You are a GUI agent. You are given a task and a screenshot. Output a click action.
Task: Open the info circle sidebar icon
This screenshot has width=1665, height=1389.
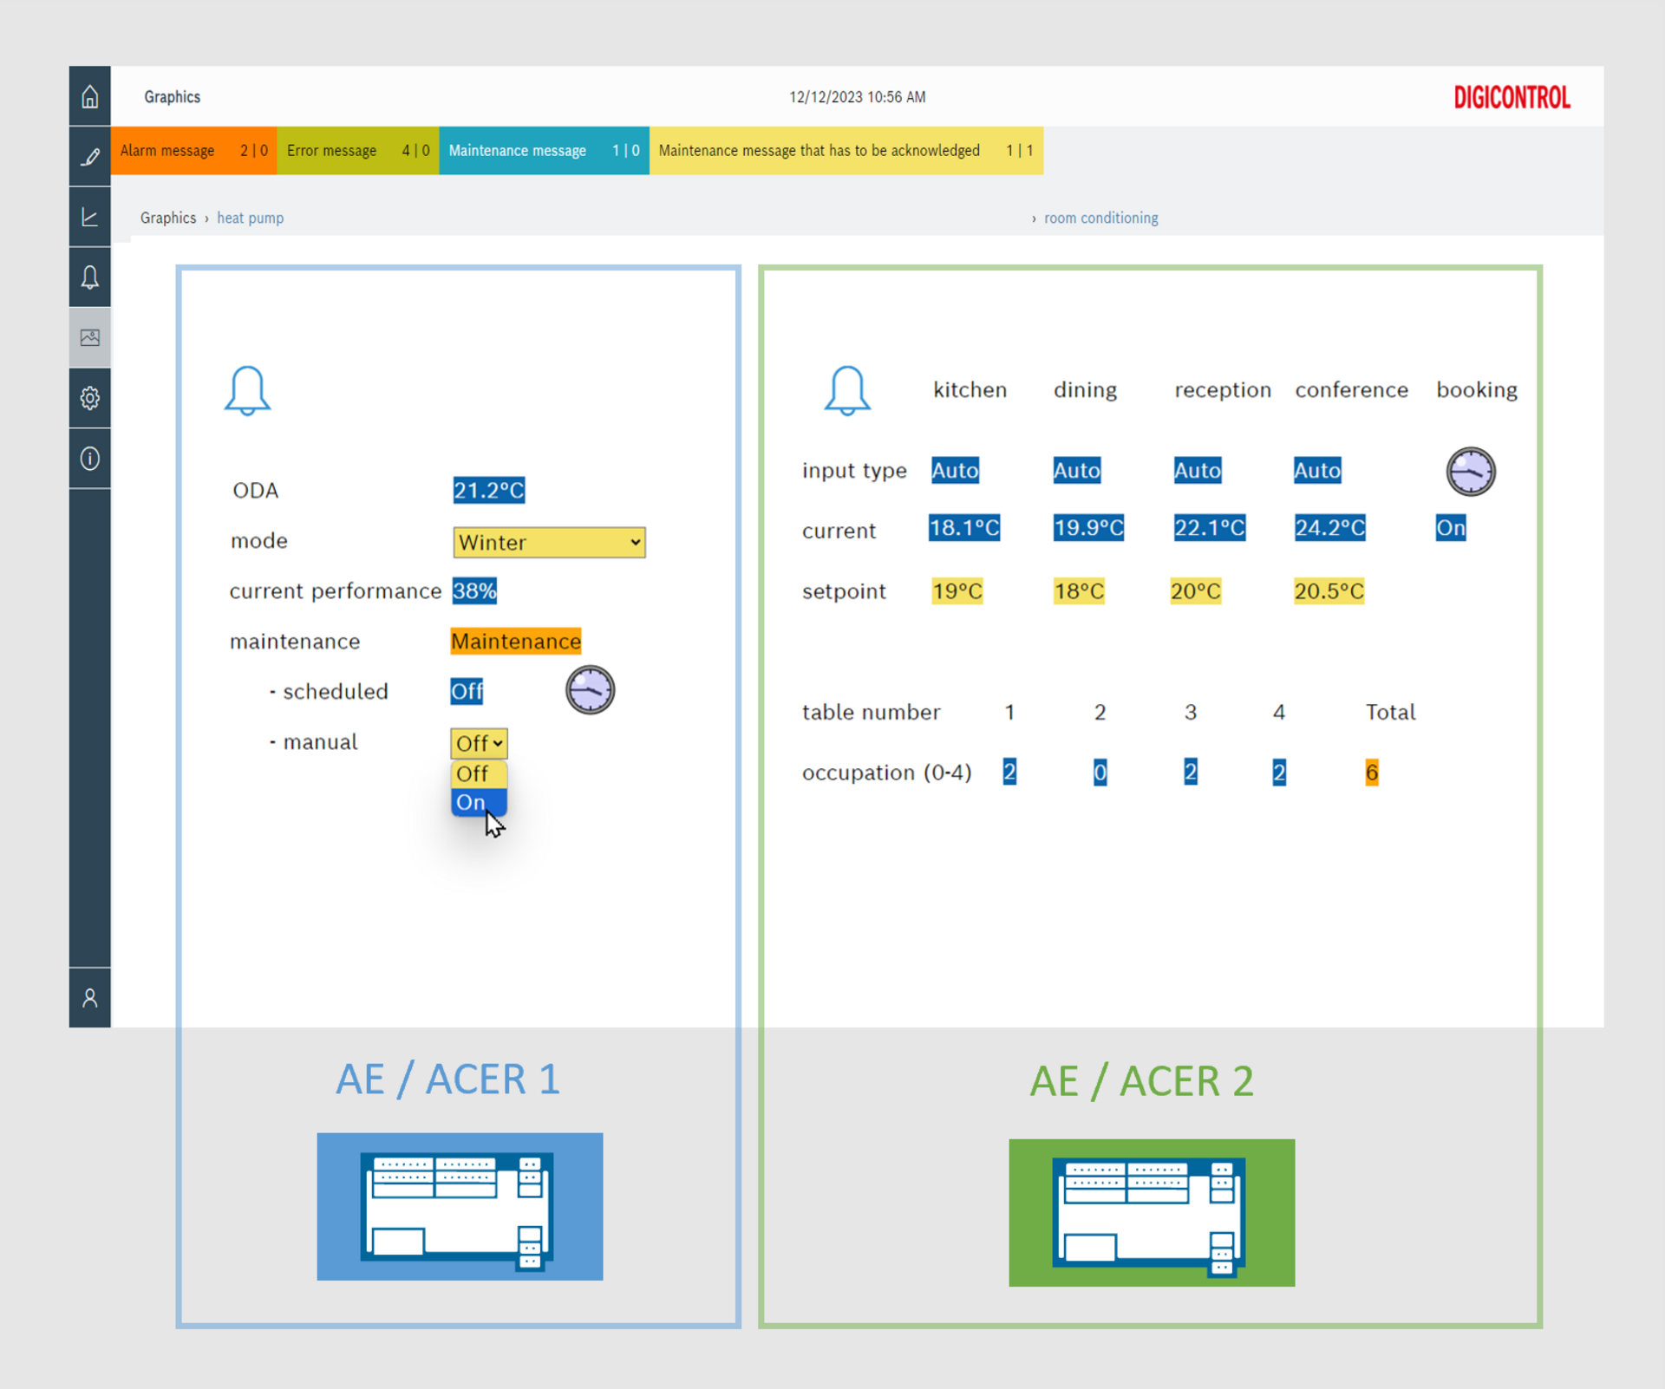[89, 458]
